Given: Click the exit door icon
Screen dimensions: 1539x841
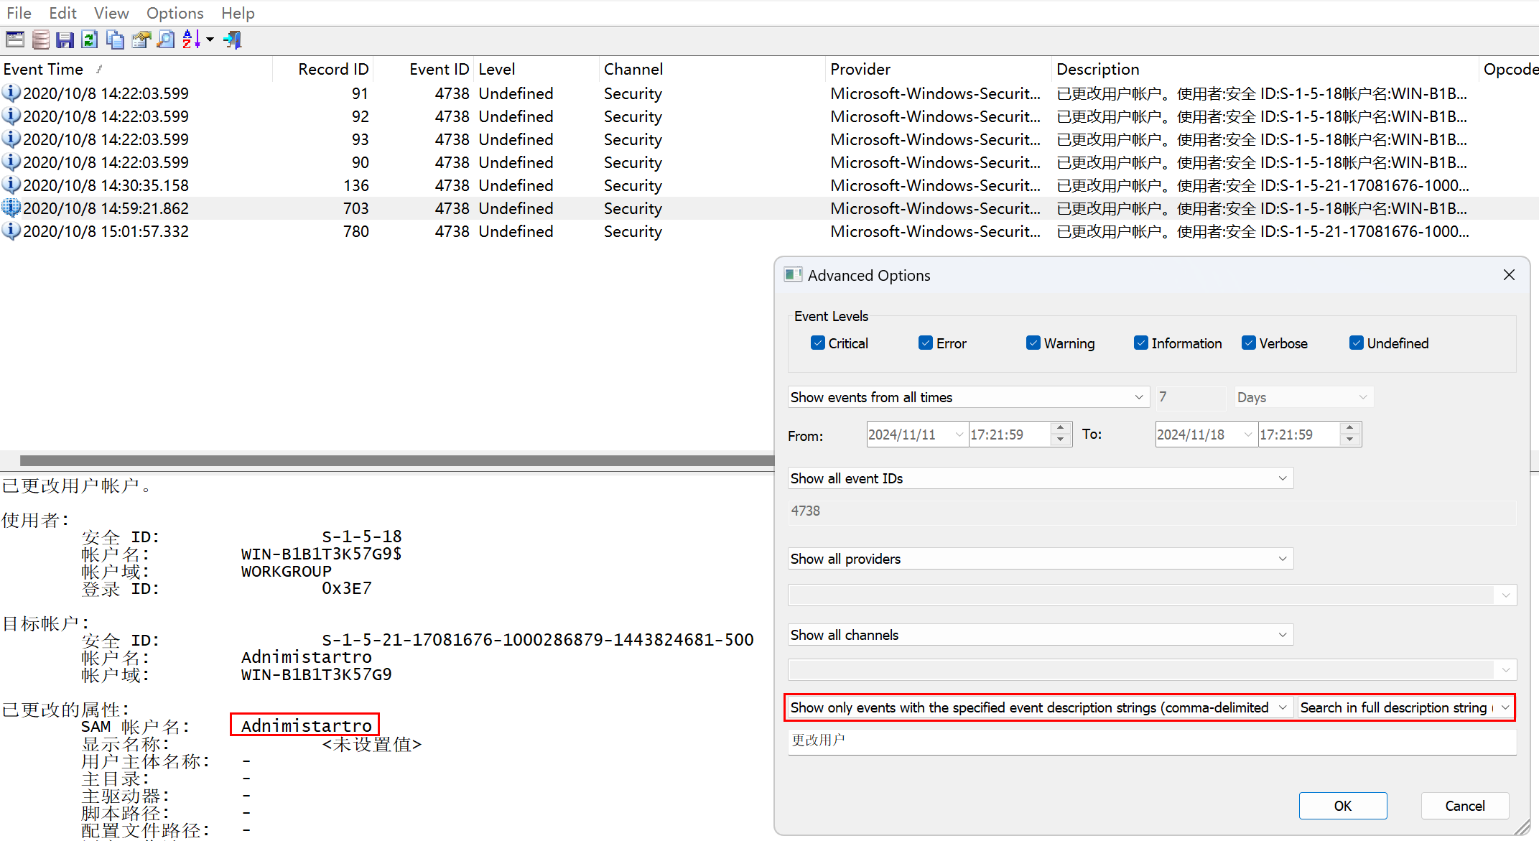Looking at the screenshot, I should [233, 40].
